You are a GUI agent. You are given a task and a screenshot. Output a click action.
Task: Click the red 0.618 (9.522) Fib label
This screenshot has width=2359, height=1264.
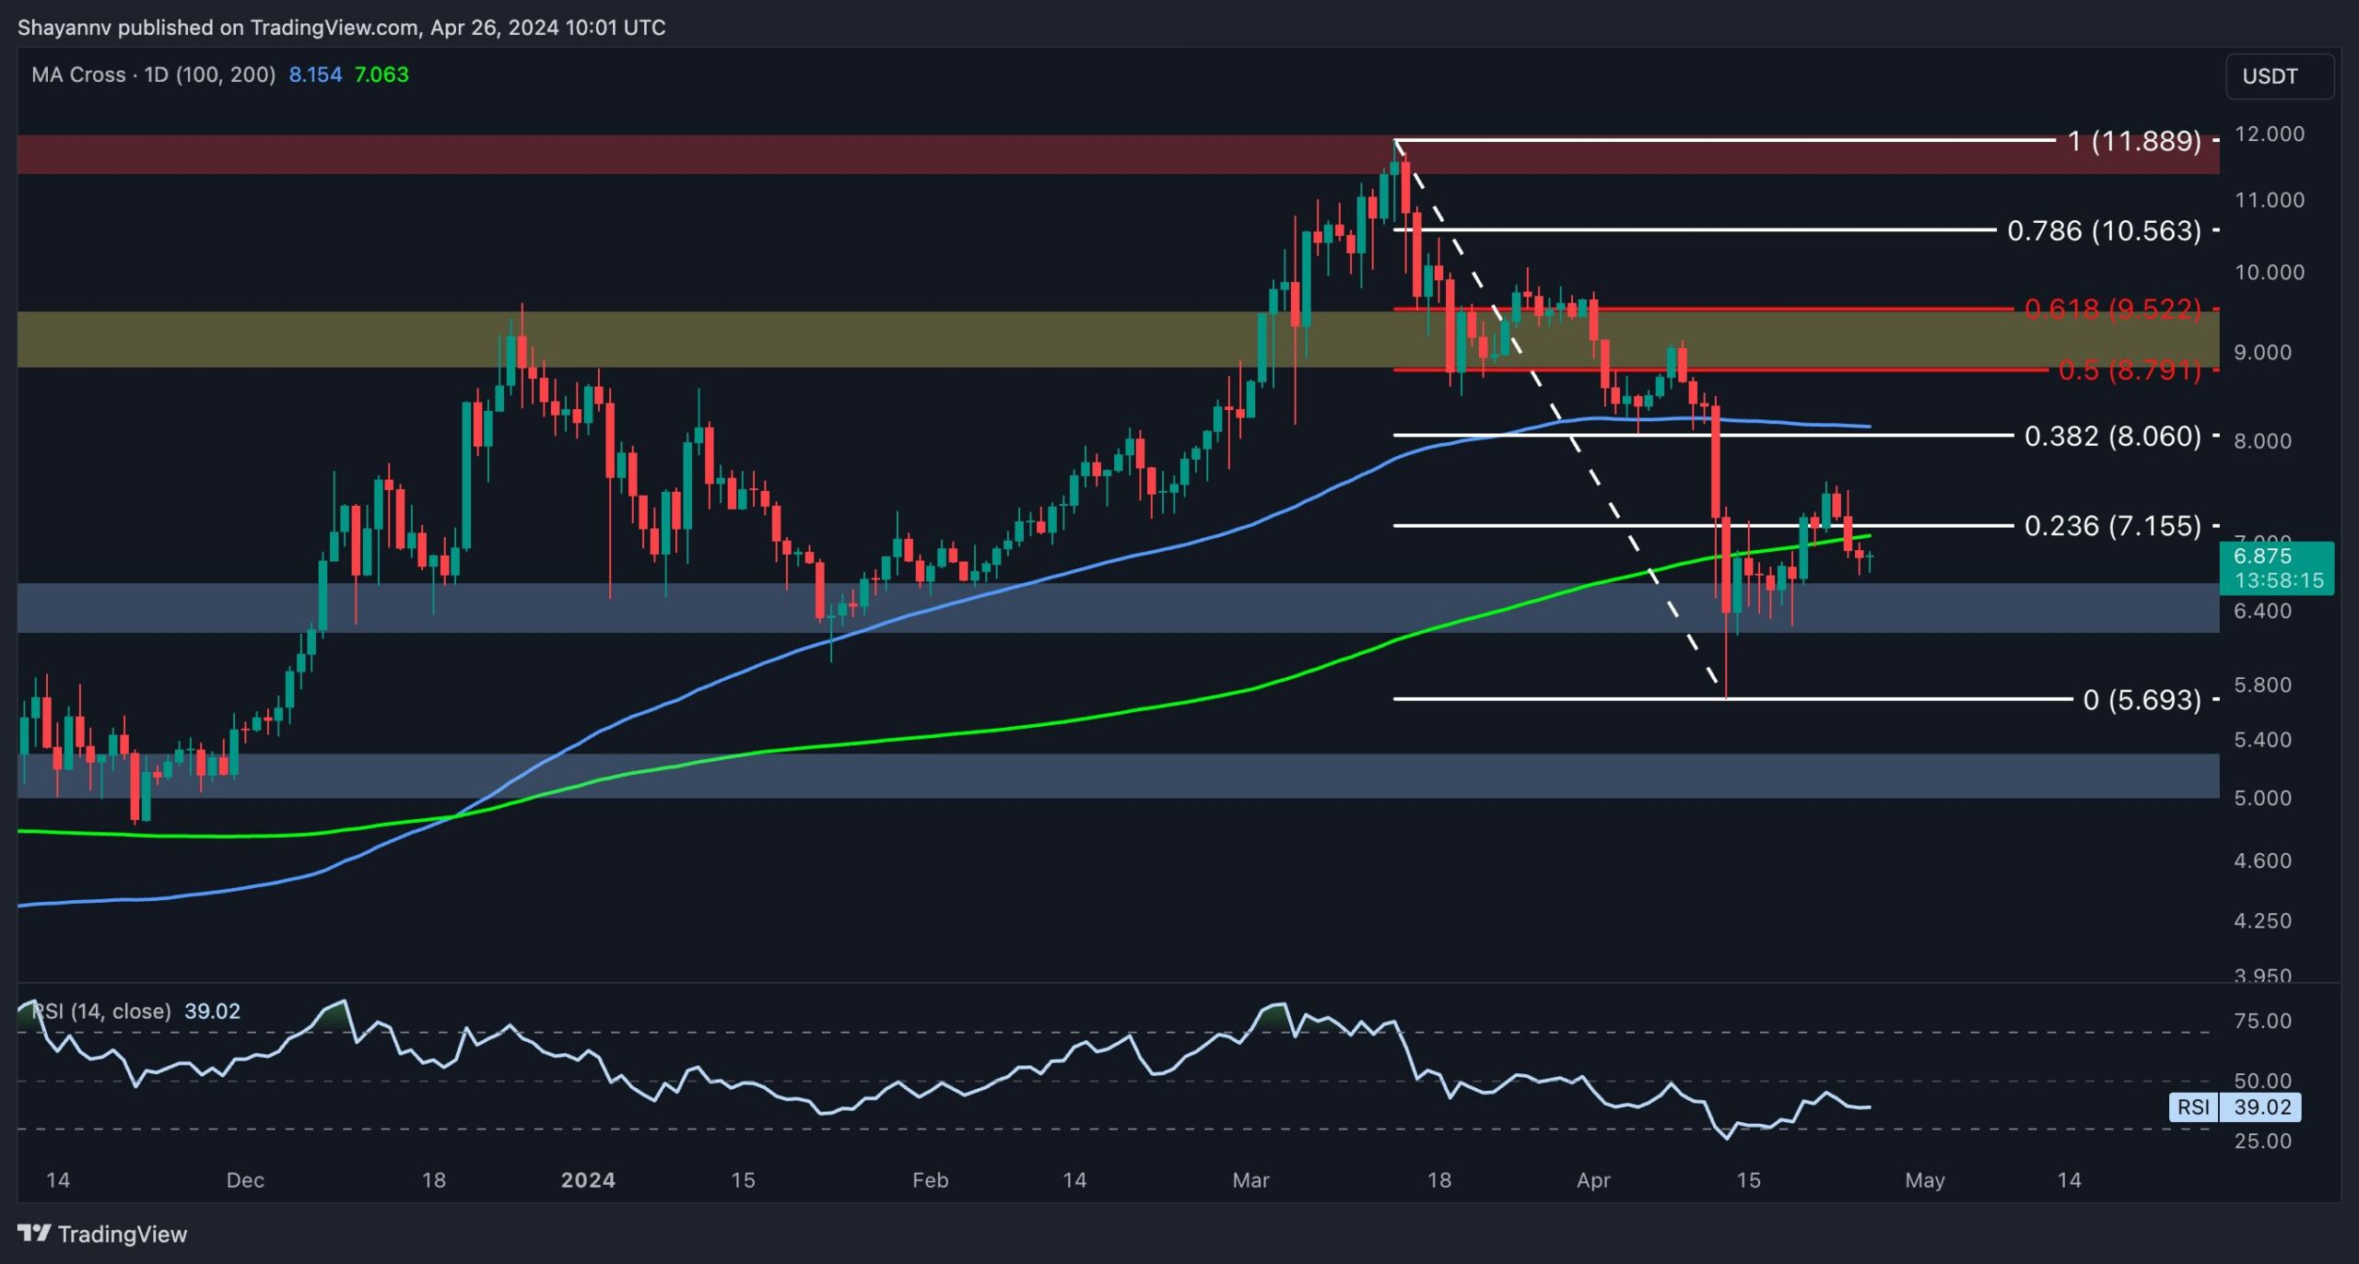(2112, 309)
